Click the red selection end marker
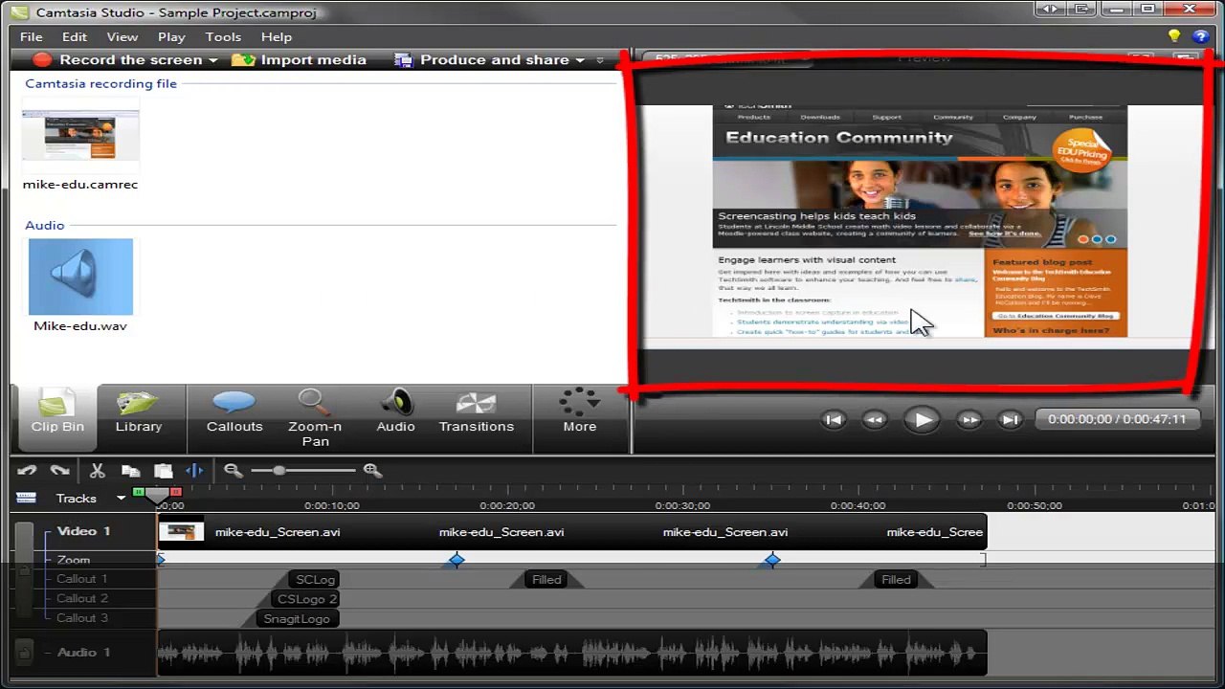This screenshot has width=1225, height=689. click(175, 492)
